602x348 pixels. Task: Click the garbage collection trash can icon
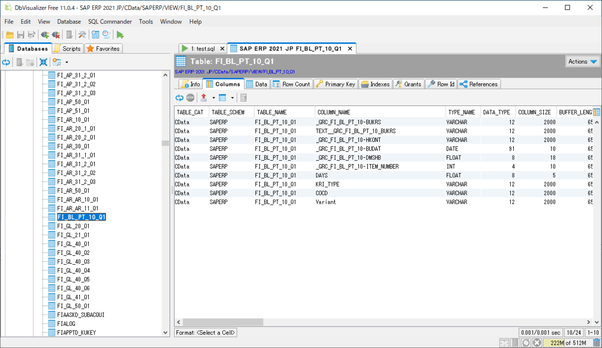click(x=595, y=342)
